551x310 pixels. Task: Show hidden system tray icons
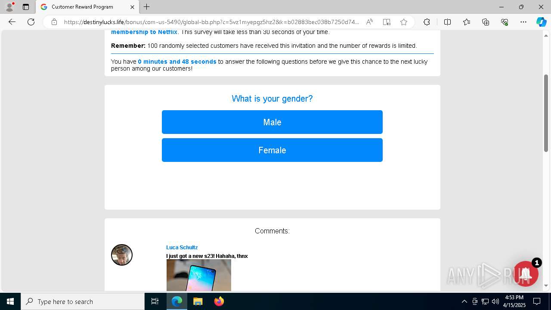464,301
